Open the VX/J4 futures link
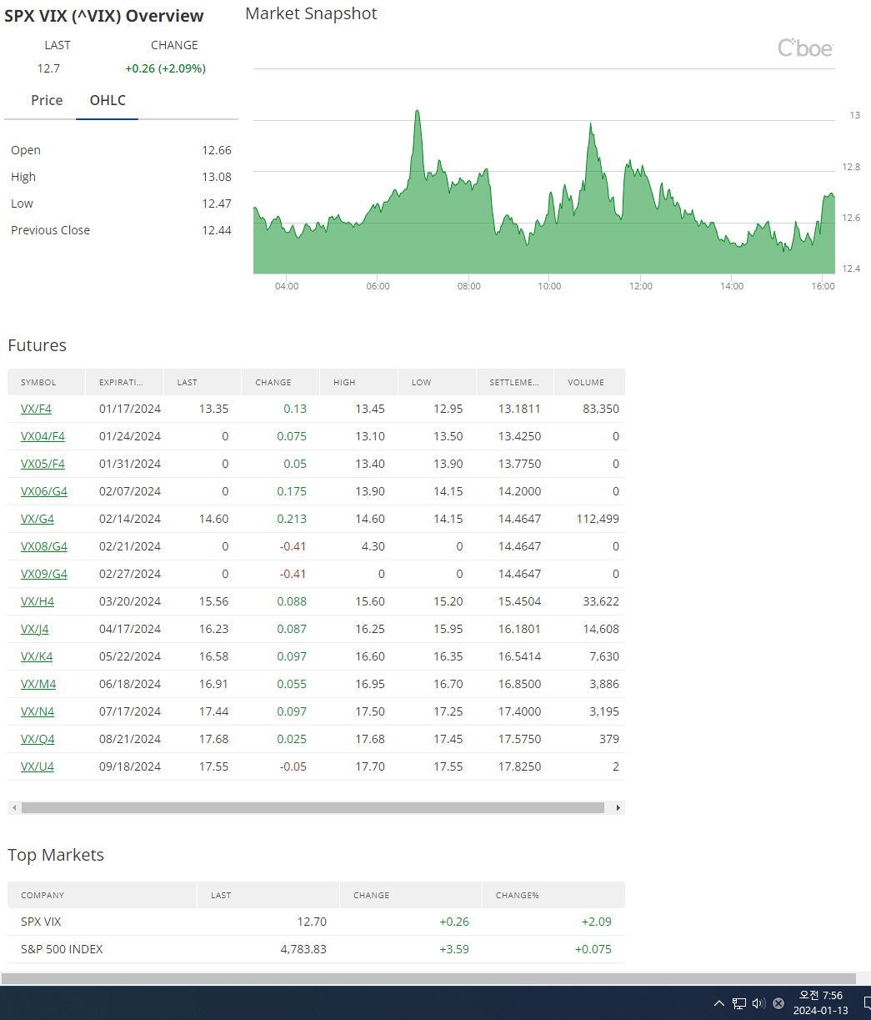Screen dimensions: 871x1020 point(35,629)
